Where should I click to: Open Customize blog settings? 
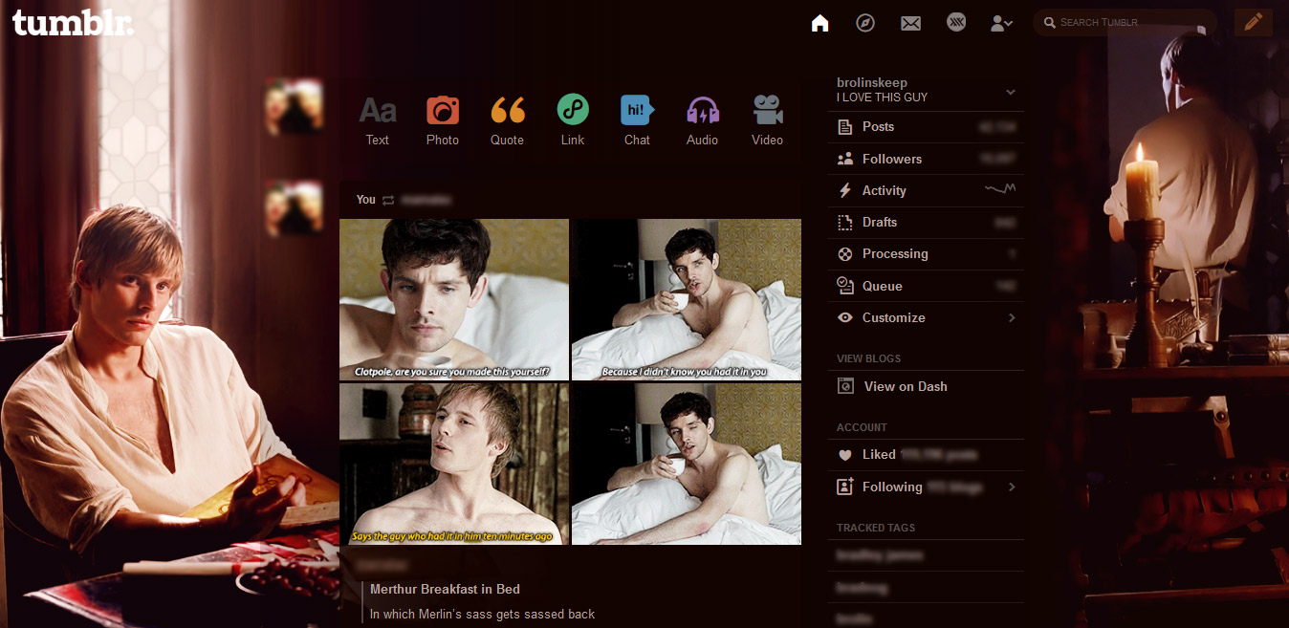[926, 317]
